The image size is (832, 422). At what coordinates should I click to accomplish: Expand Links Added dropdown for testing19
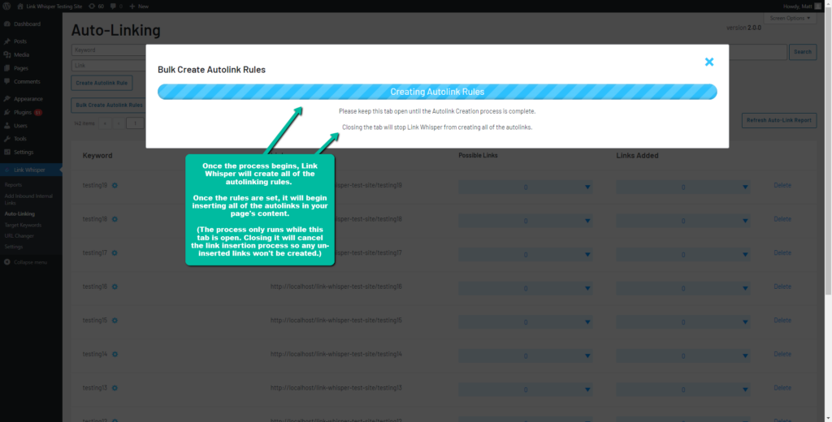click(682, 187)
